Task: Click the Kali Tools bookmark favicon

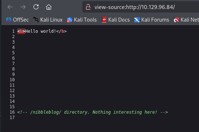Action: [69, 20]
